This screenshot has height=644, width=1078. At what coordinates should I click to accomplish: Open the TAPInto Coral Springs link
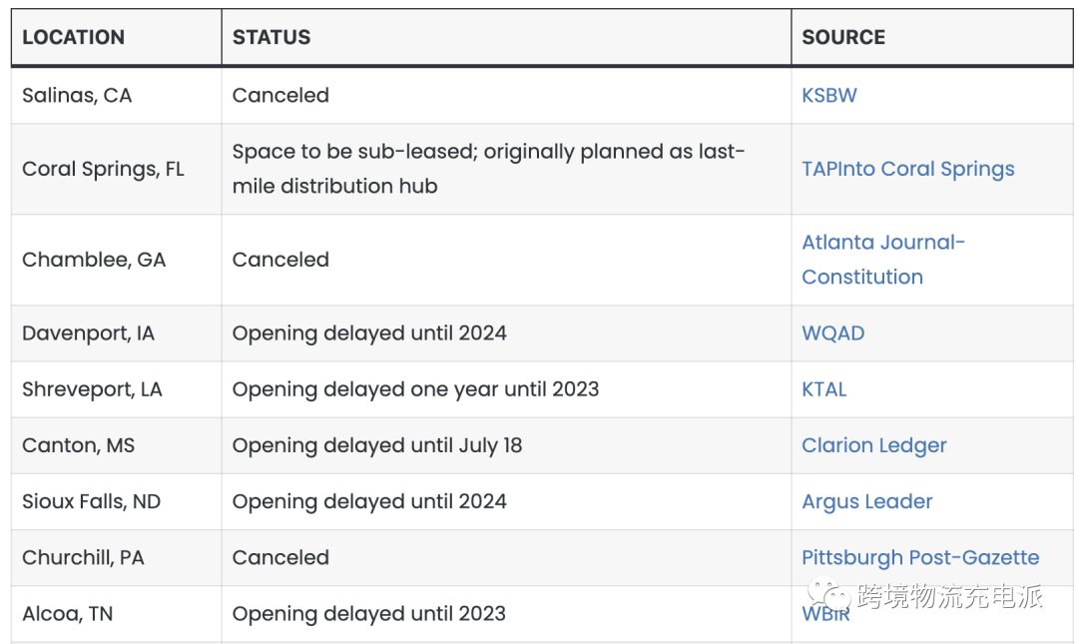point(907,169)
